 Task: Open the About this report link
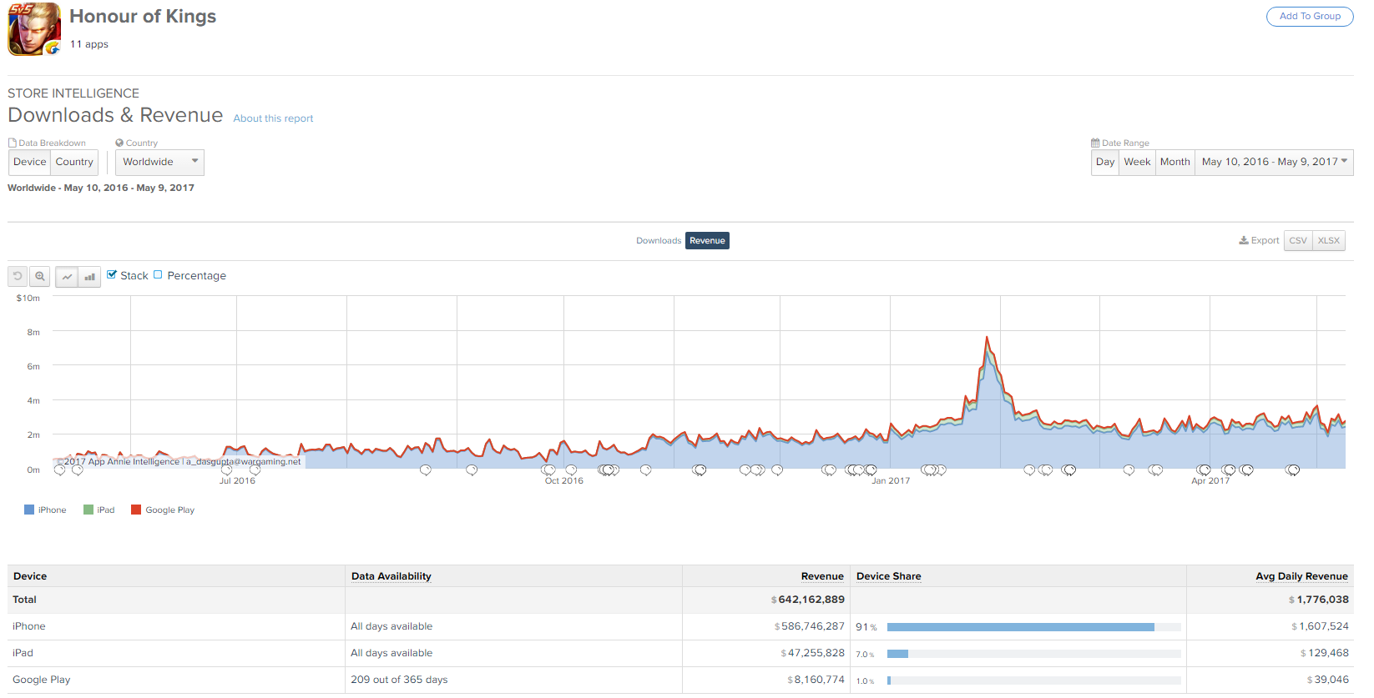[273, 118]
